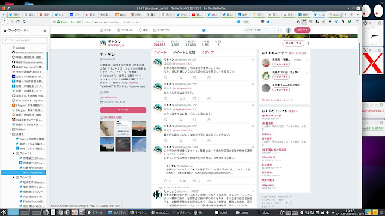Go back with the Firefox back arrow
The height and width of the screenshot is (216, 385).
click(x=5, y=22)
